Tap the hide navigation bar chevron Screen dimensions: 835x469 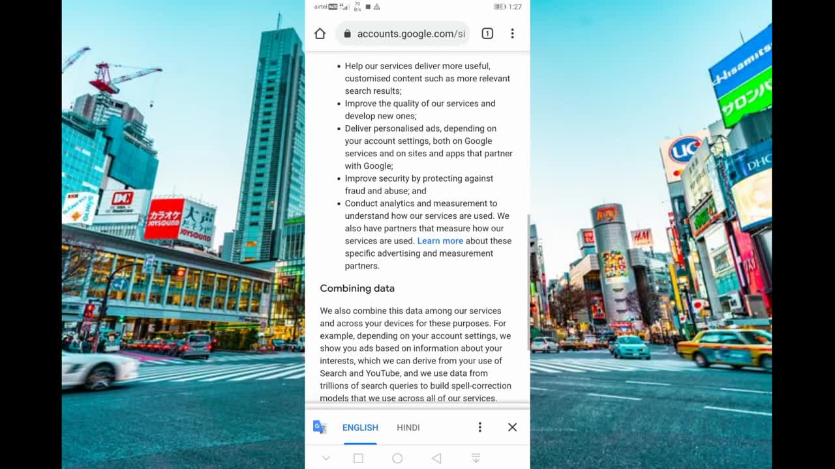point(326,459)
